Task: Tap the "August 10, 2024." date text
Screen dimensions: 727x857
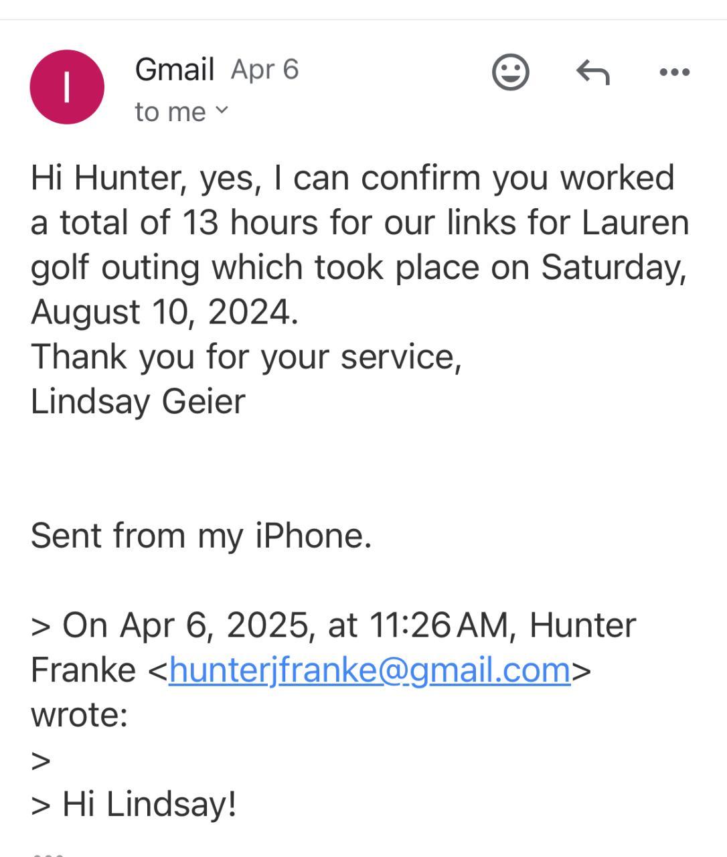Action: tap(165, 312)
